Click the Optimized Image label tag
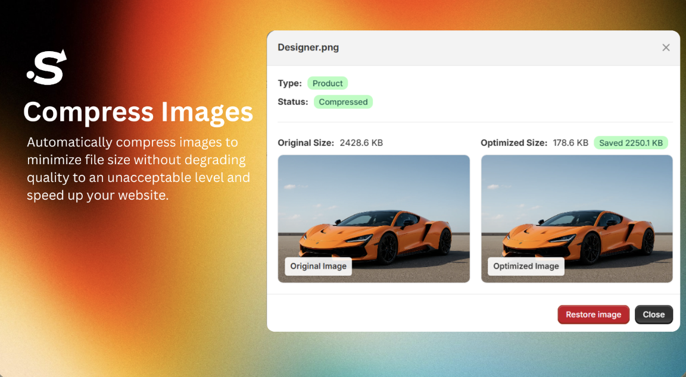686x377 pixels. [x=526, y=266]
